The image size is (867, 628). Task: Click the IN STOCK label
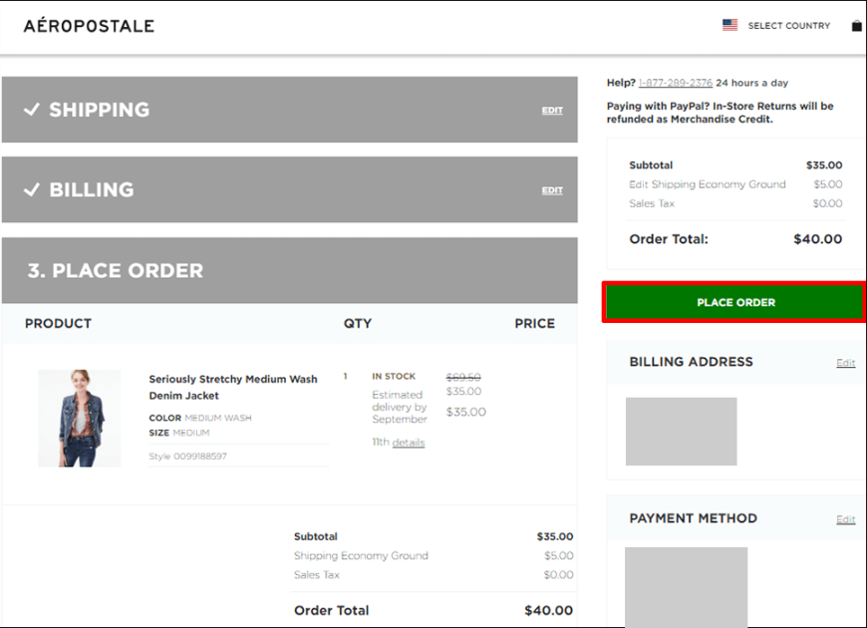pyautogui.click(x=393, y=376)
